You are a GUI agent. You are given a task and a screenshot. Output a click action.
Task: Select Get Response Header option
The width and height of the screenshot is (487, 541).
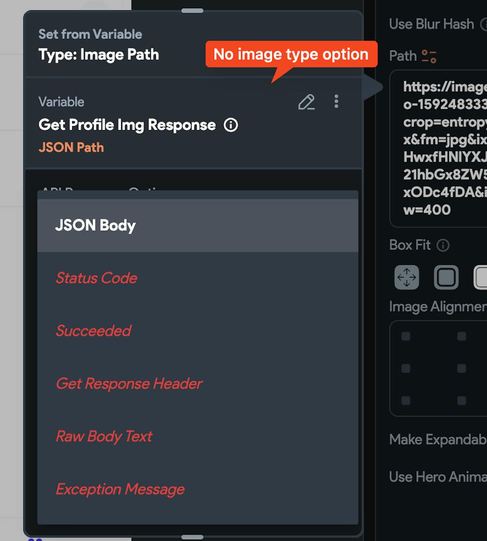198,384
